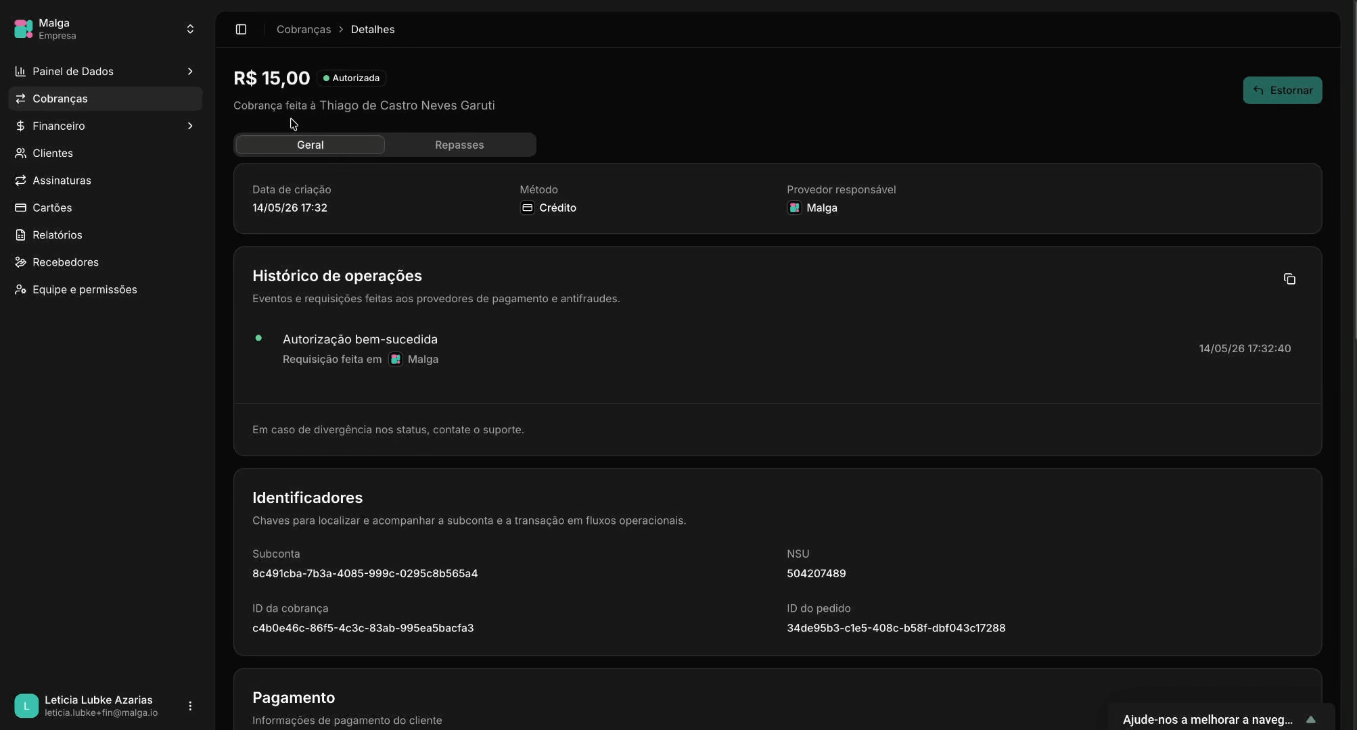Viewport: 1357px width, 730px height.
Task: Copy the operations history with the copy icon
Action: [x=1289, y=279]
